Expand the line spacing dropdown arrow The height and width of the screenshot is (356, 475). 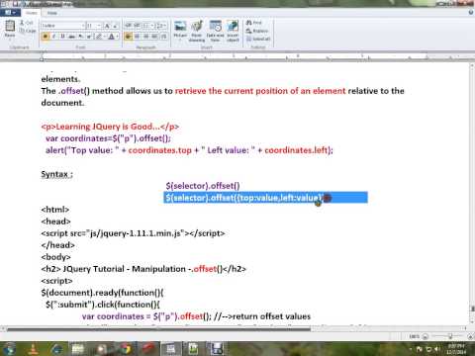[x=165, y=26]
